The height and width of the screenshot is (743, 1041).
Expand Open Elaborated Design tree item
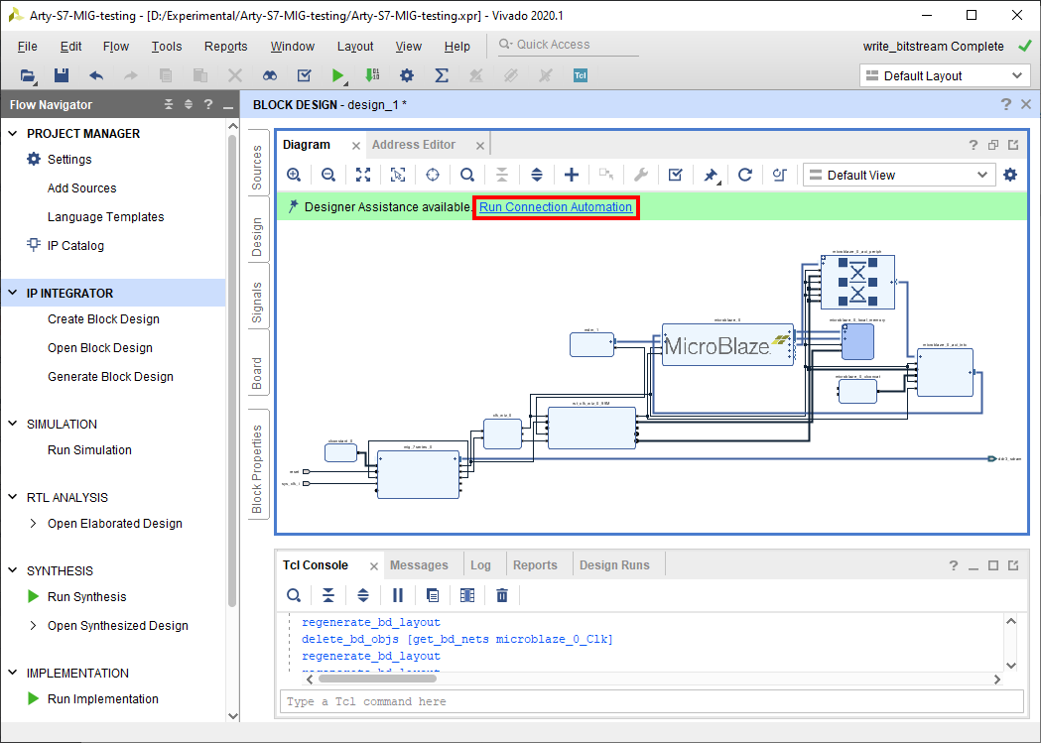coord(33,524)
